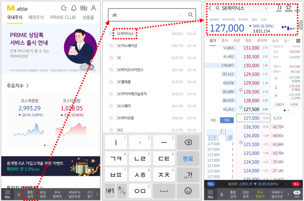Screen dimensions: 304x201
Task: Tap the magnifier icon beside SK바이오팜 result
Action: click(111, 118)
